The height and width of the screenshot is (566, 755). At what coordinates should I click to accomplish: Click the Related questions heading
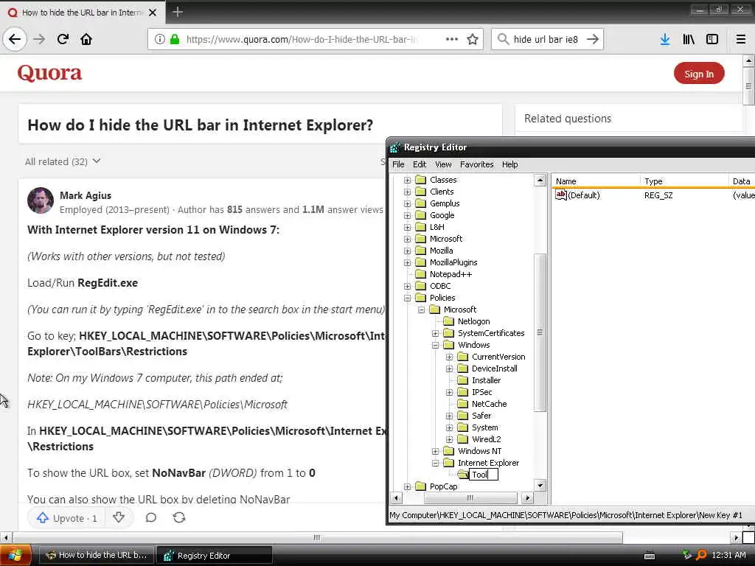click(568, 119)
